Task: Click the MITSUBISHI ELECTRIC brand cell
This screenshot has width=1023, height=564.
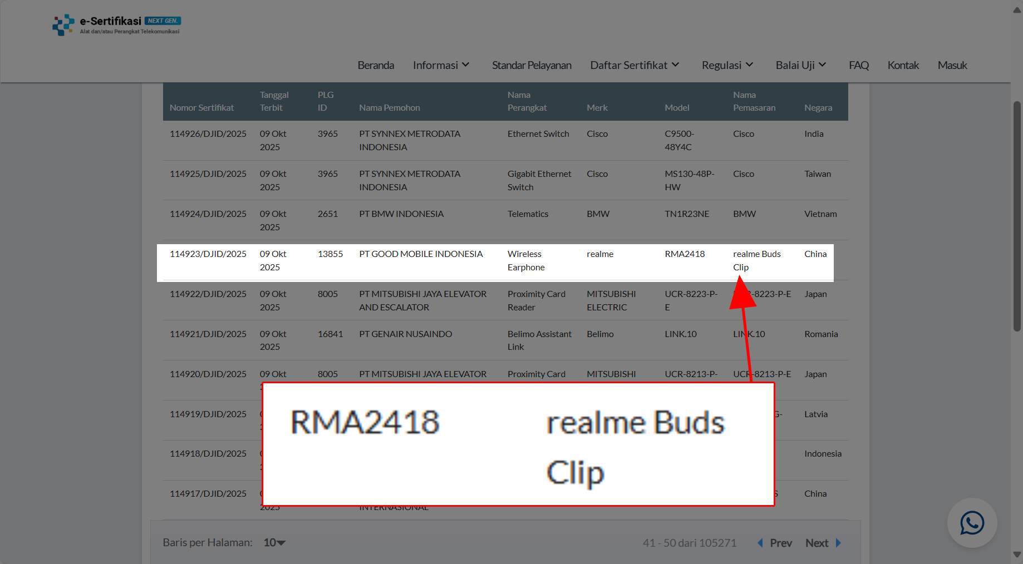Action: [611, 300]
